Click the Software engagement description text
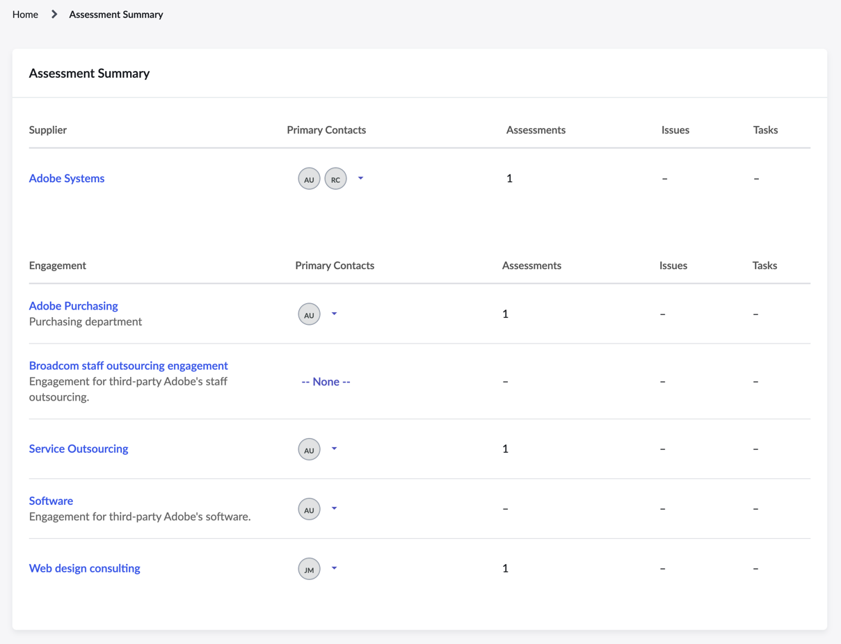841x644 pixels. tap(140, 516)
